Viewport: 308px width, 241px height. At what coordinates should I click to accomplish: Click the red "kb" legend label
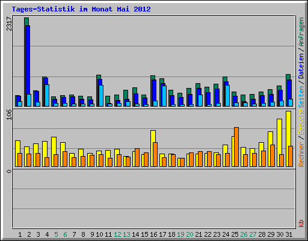point(301,224)
